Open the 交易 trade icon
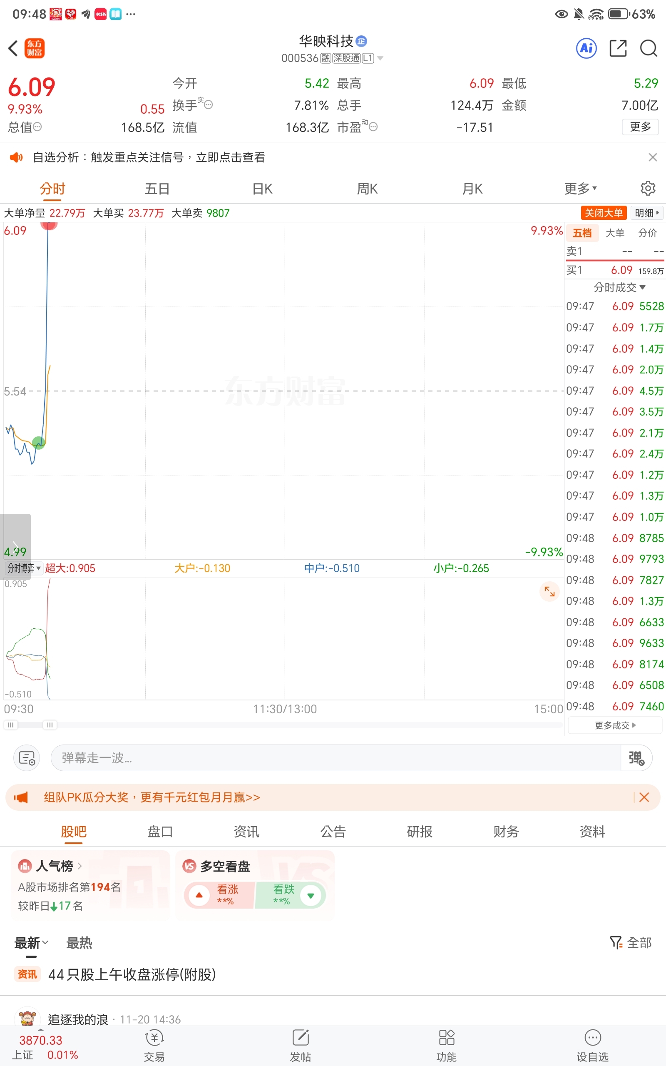This screenshot has height=1066, width=666. coord(154,1046)
